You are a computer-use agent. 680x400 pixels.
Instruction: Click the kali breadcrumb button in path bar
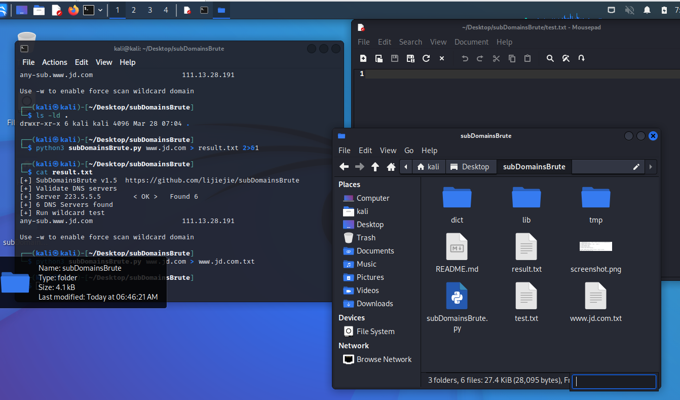428,166
